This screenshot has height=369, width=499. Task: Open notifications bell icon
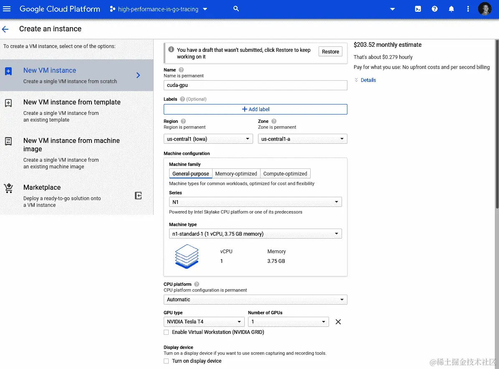451,9
